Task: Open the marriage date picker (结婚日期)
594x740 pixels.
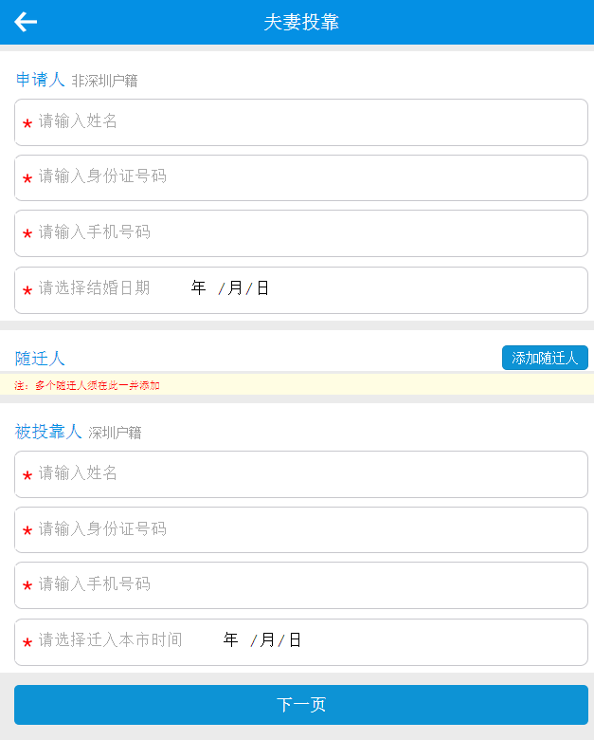Action: pyautogui.click(x=301, y=290)
